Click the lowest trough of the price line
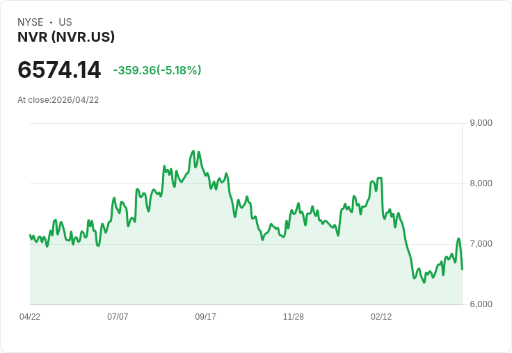The width and height of the screenshot is (512, 353). (x=424, y=282)
